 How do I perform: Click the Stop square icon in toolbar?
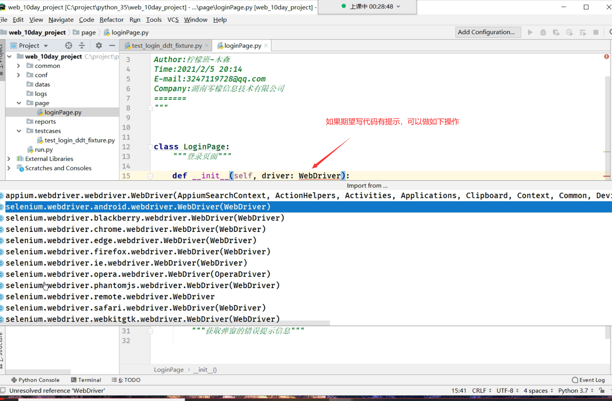click(596, 32)
